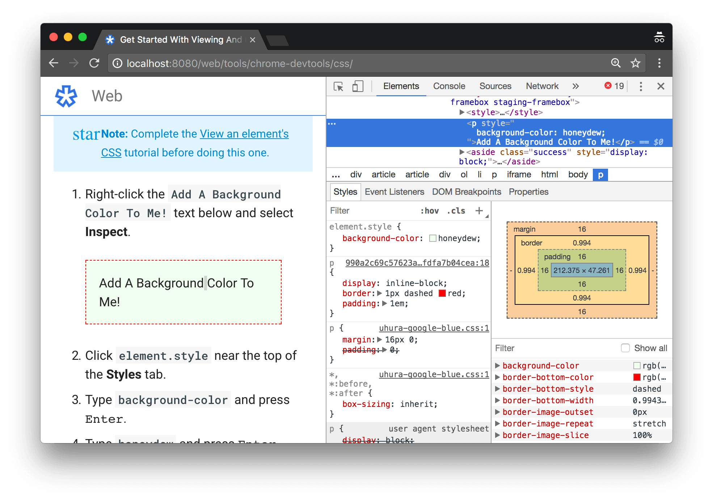713x501 pixels.
Task: Toggle the device toolbar mode
Action: [x=358, y=86]
